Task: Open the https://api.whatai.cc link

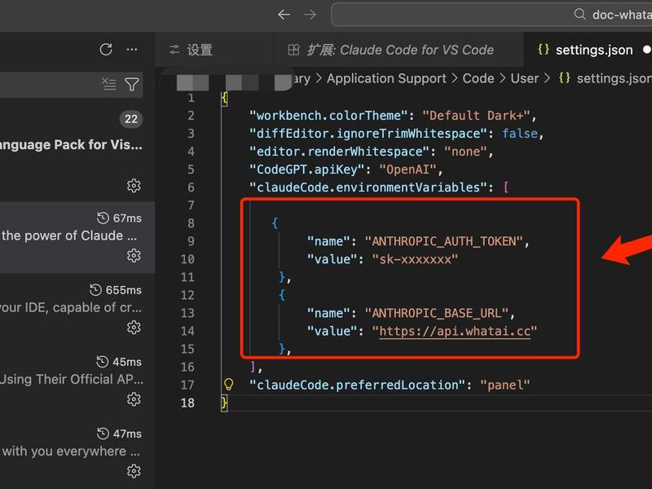Action: point(455,332)
